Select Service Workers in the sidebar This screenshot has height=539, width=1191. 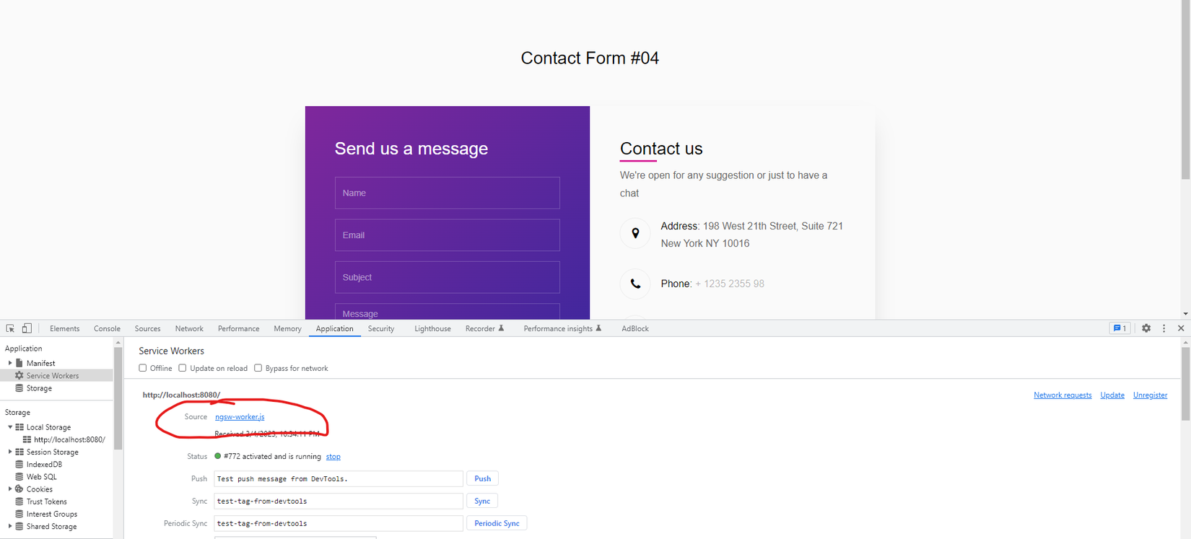click(56, 375)
